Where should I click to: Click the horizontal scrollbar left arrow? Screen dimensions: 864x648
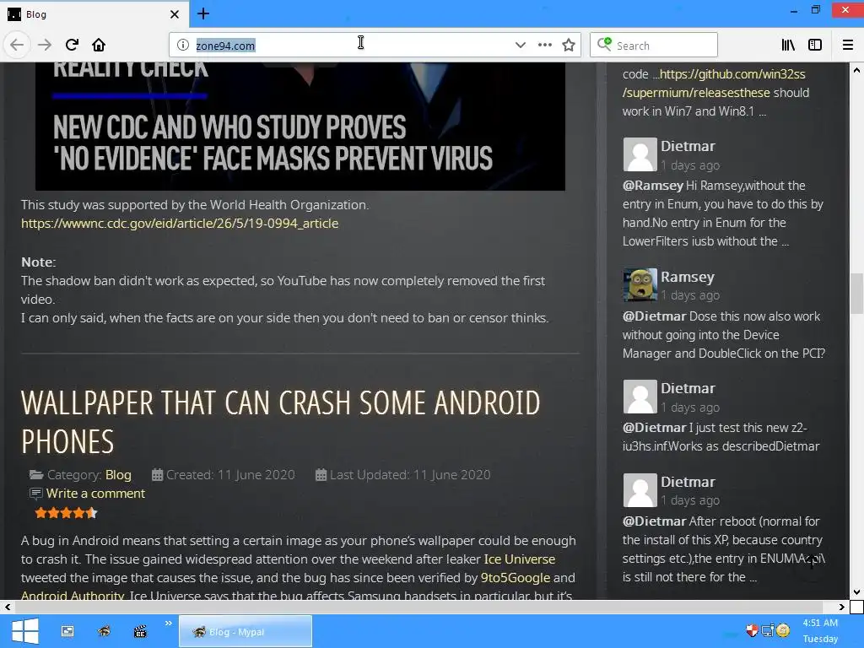click(7, 607)
